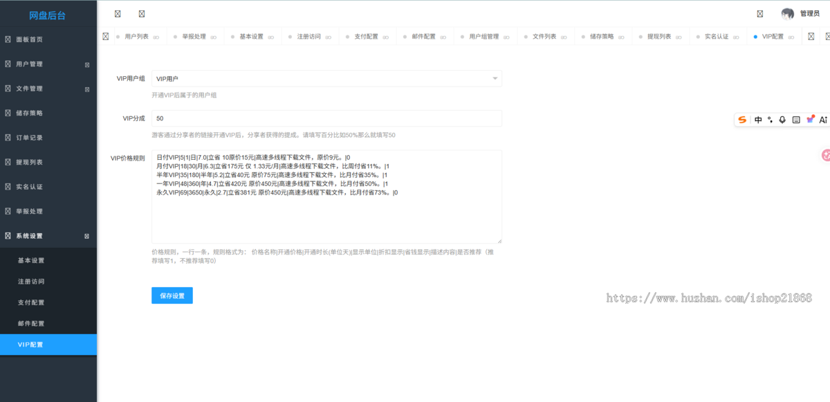This screenshot has width=830, height=402.
Task: Expand the 文件管理 sidebar submenu arrow
Action: pos(87,89)
